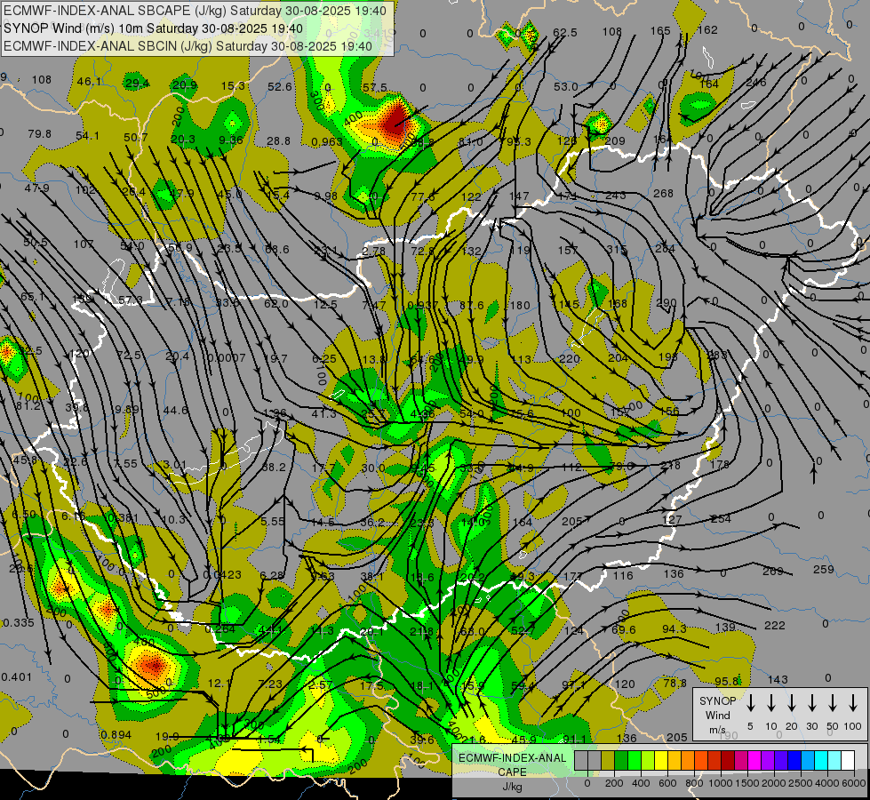Viewport: 870px width, 800px height.
Task: Select the bright green swatch left of 400
Action: pyautogui.click(x=635, y=761)
